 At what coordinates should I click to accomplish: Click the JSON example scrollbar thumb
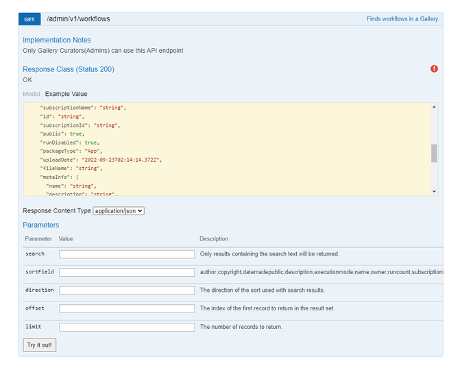click(434, 153)
